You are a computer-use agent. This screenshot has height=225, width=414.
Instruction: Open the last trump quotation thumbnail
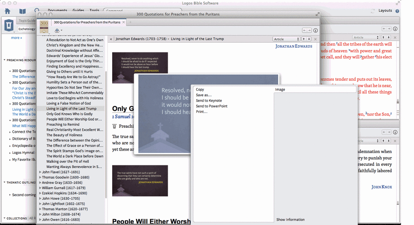140,68
